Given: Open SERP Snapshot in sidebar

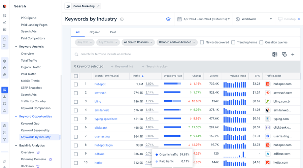Looking at the screenshot, I should (x=31, y=88).
